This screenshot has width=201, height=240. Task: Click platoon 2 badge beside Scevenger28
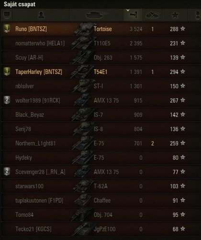tap(7, 172)
